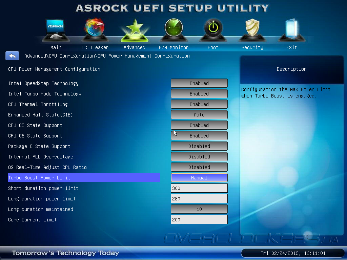
Task: Click the ASRock monitor Main icon
Action: pyautogui.click(x=56, y=30)
